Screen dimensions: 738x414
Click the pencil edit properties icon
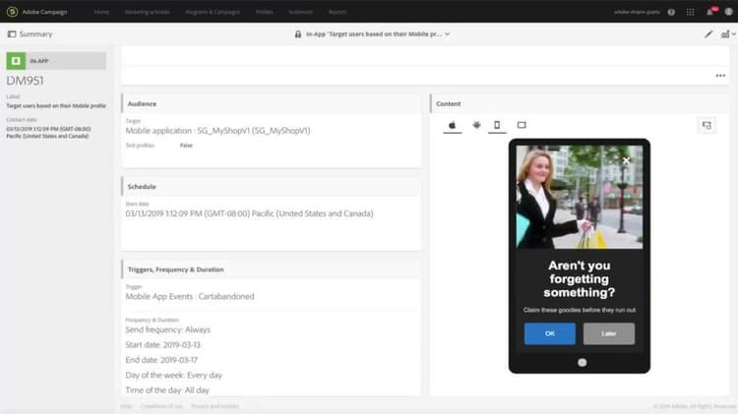[x=708, y=33]
